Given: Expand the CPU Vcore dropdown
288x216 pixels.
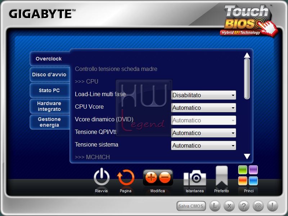Looking at the screenshot, I should [x=203, y=108].
